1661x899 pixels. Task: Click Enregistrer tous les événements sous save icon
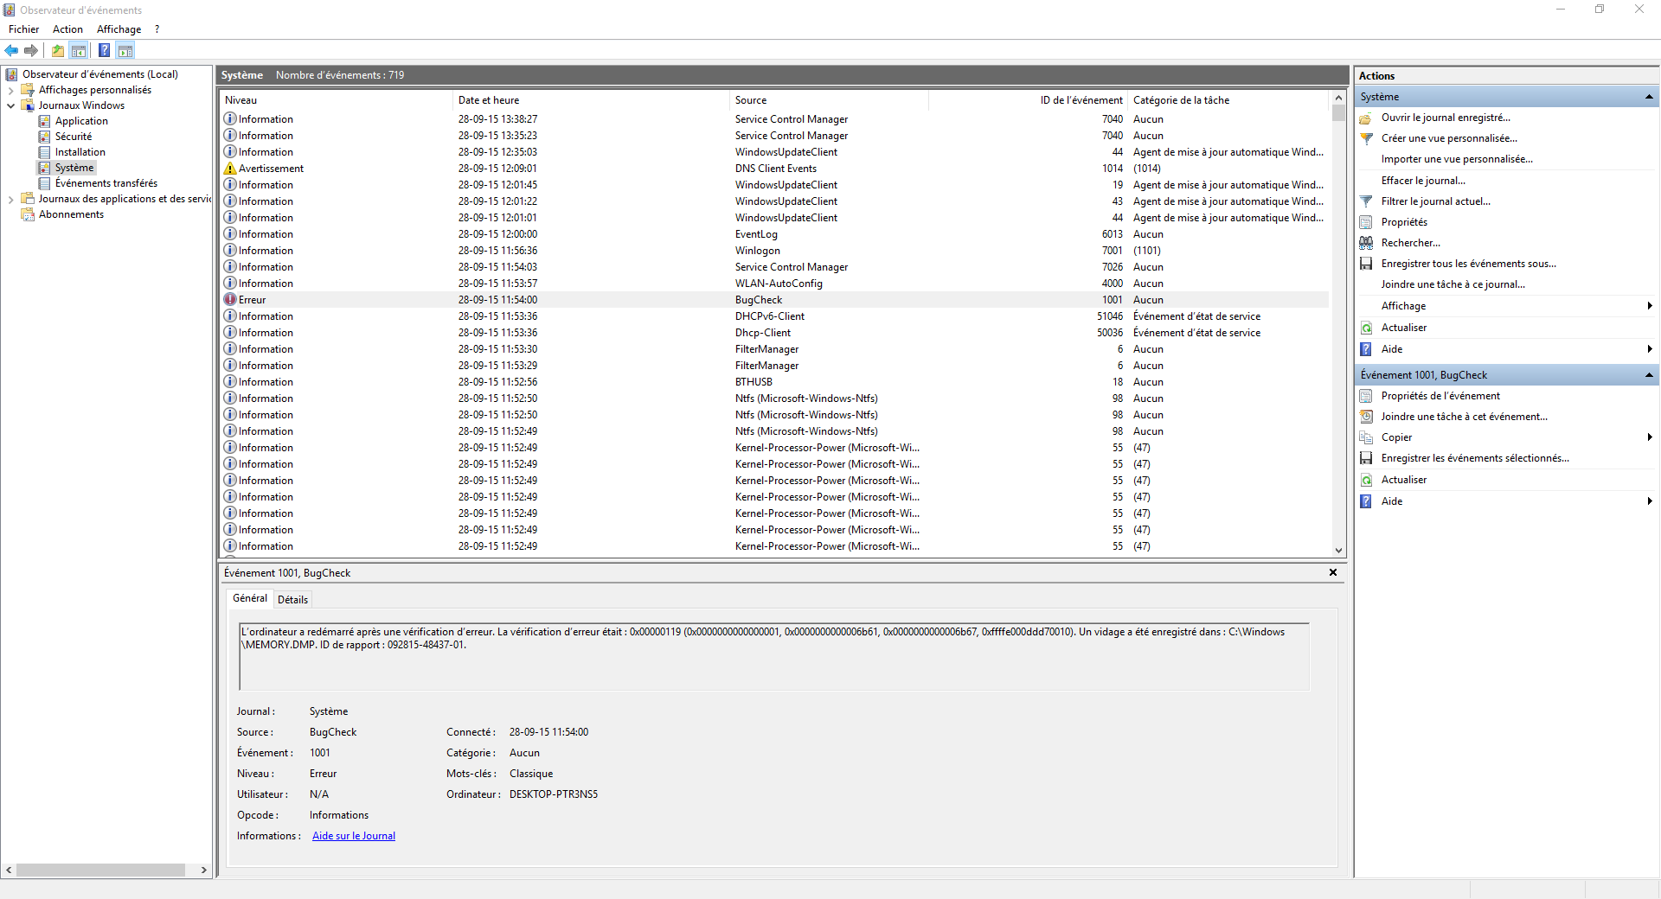click(x=1366, y=264)
